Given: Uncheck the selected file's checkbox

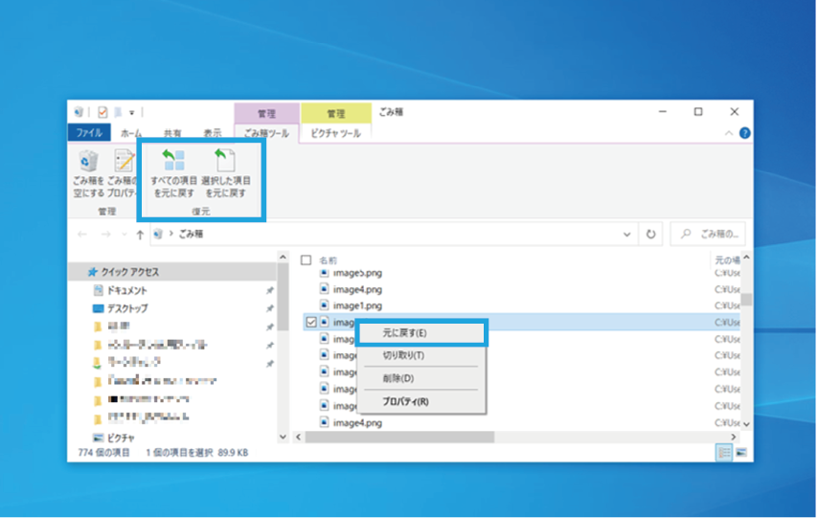Looking at the screenshot, I should 311,323.
